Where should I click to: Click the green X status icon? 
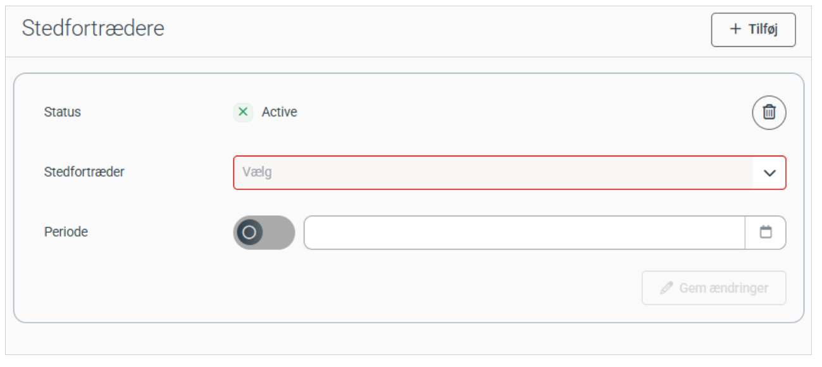[x=243, y=113]
